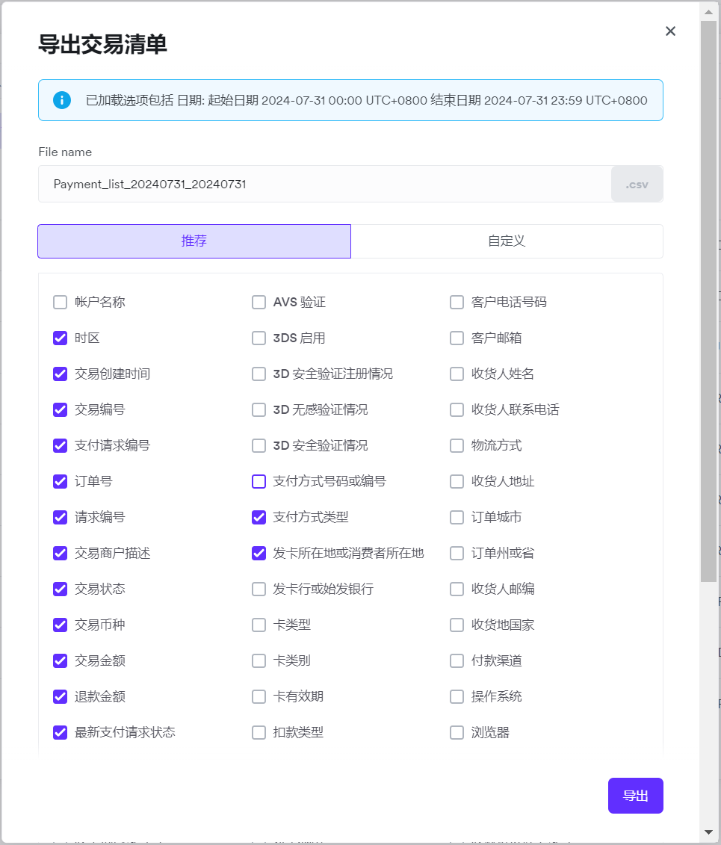Check the 支付方式号码或编号 option

[259, 482]
